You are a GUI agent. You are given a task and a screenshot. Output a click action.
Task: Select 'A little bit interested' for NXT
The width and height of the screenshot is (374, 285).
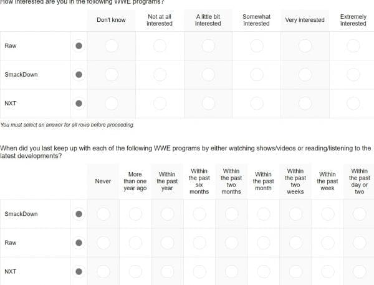click(208, 104)
